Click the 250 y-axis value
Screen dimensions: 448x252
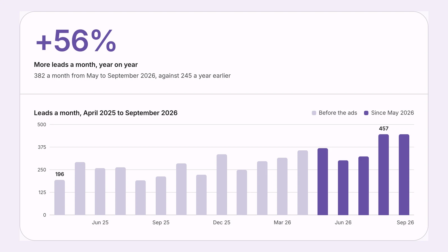[x=42, y=170]
